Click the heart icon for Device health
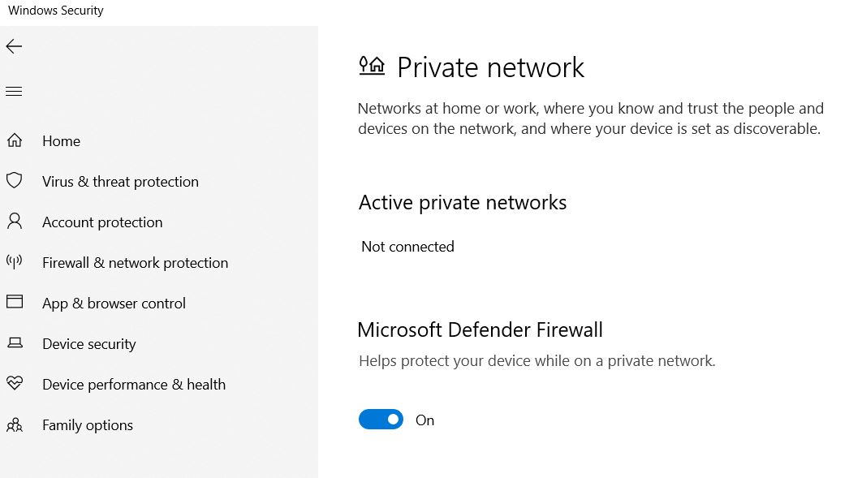The width and height of the screenshot is (849, 478). click(15, 383)
